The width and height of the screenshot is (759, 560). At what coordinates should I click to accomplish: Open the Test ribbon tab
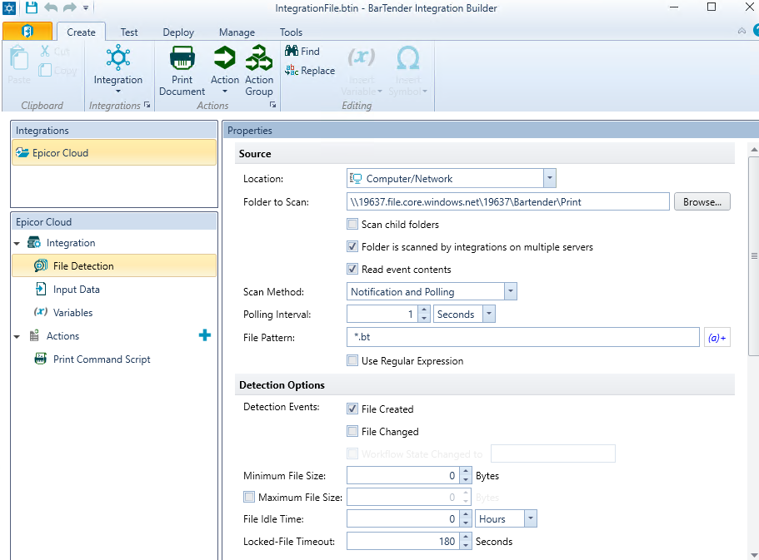point(129,32)
